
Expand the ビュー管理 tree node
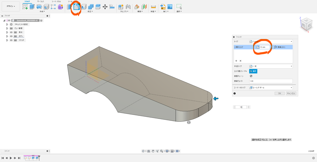tap(7, 28)
